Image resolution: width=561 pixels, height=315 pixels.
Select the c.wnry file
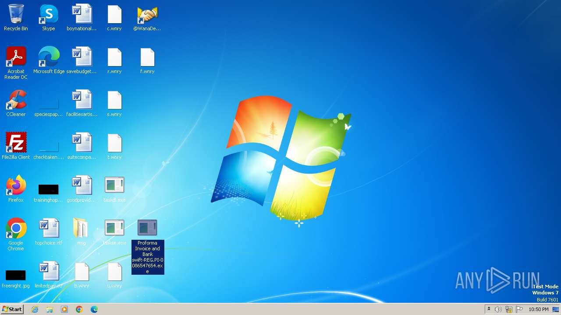pyautogui.click(x=114, y=17)
